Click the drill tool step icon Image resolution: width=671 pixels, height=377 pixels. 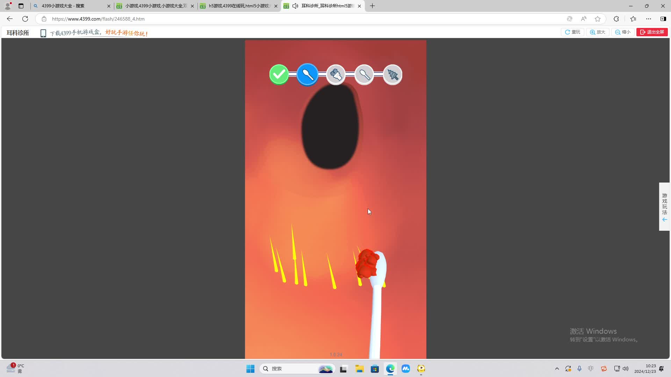point(392,75)
